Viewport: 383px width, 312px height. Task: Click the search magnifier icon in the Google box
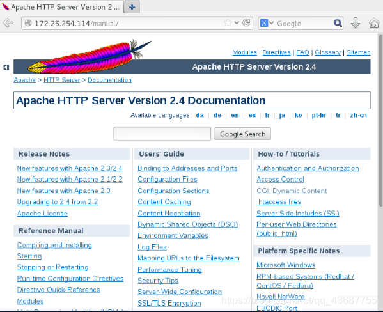(338, 23)
